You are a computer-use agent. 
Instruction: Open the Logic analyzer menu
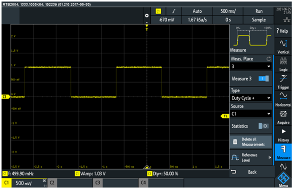pos(283,64)
